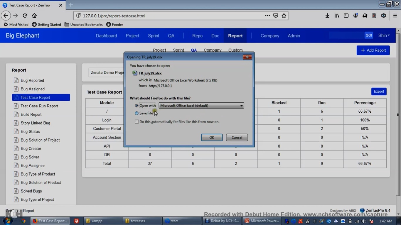Go back using the Firefox back arrow
Viewport: 401px width, 225px height.
pyautogui.click(x=6, y=16)
